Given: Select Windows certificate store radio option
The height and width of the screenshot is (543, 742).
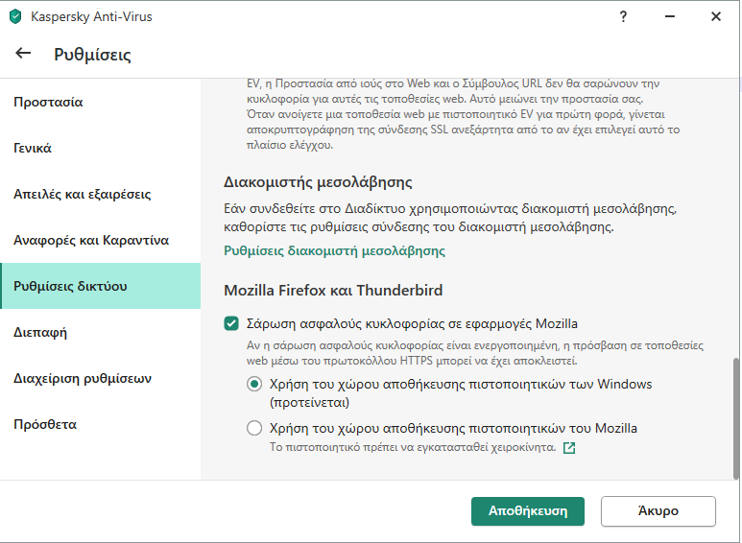Looking at the screenshot, I should [x=254, y=384].
